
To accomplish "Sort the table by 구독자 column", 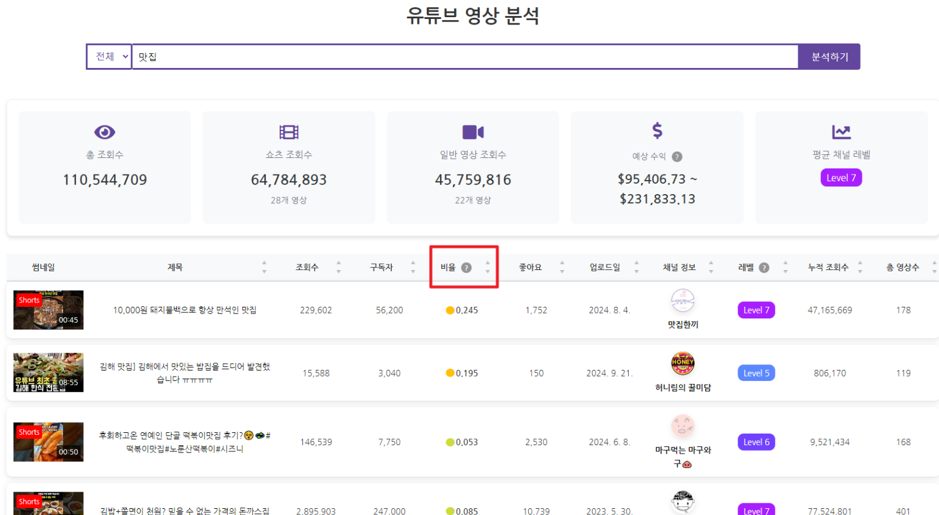I will click(x=381, y=268).
